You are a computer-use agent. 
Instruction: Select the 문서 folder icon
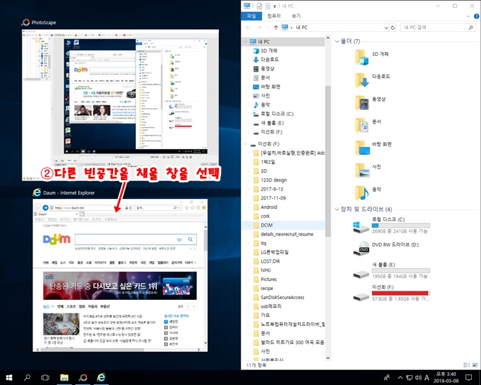pyautogui.click(x=362, y=126)
